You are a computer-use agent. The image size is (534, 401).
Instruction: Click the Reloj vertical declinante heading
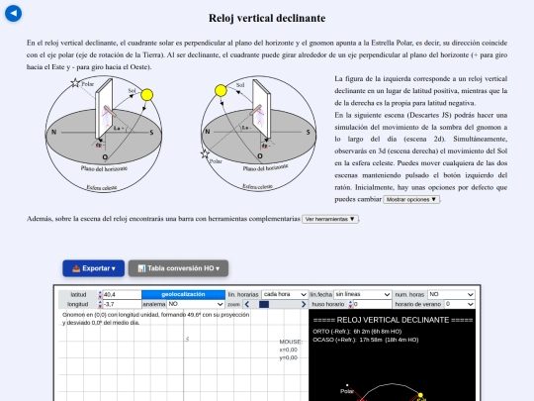tap(267, 18)
